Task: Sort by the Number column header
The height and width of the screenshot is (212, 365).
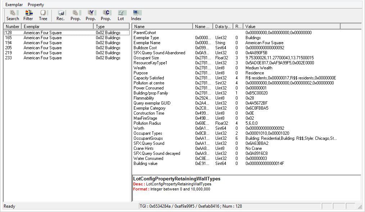Action: [12, 27]
